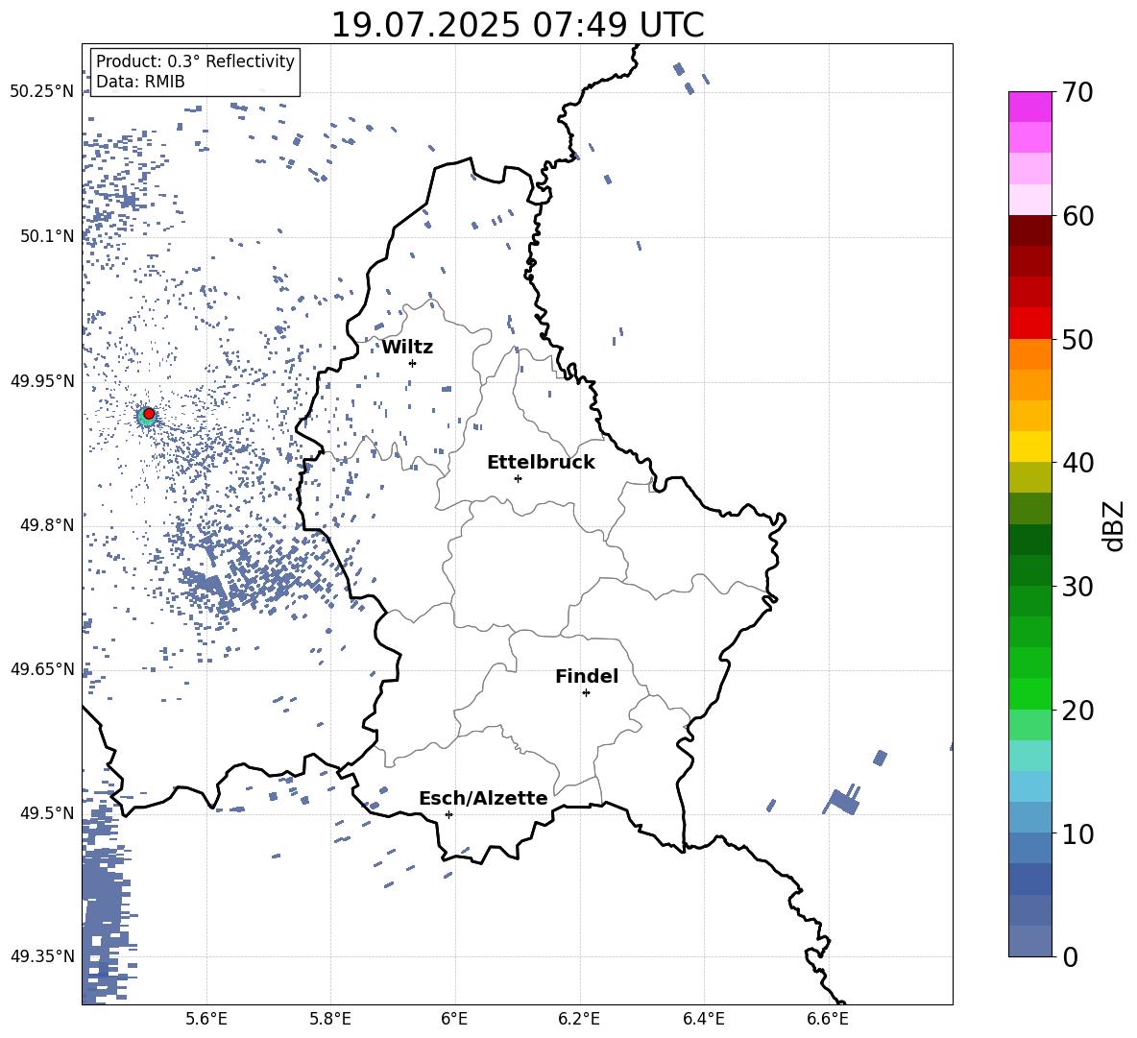Click the Esch/Alzette station cross marker
Screen dimensions: 1137x1038
pyautogui.click(x=448, y=814)
